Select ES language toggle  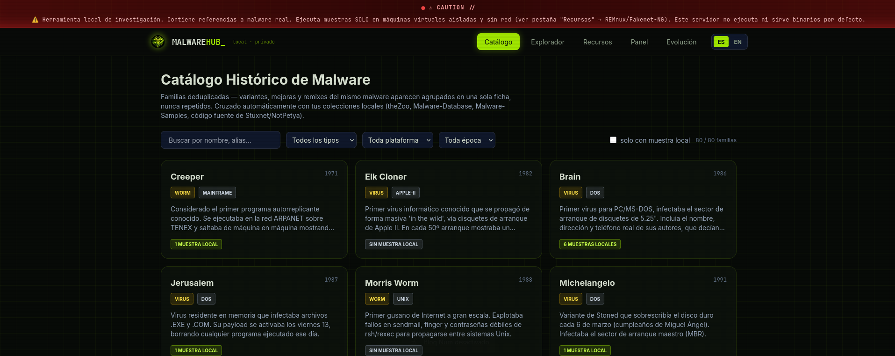click(721, 42)
